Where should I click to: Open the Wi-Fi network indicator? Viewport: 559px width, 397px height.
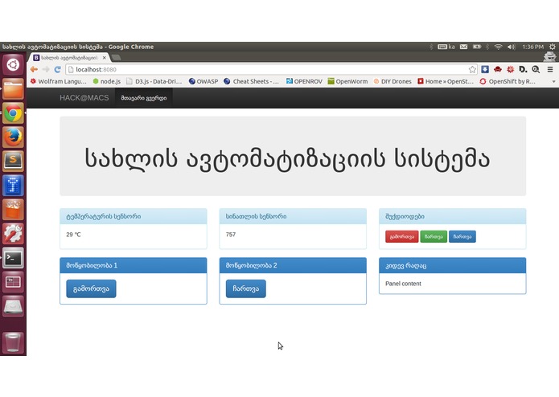click(x=499, y=47)
